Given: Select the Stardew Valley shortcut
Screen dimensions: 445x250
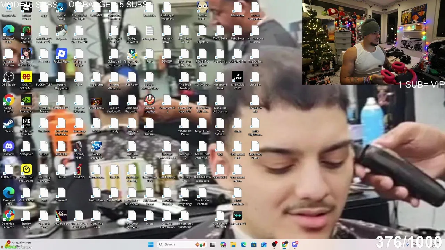Looking at the screenshot, I should [x=26, y=219].
